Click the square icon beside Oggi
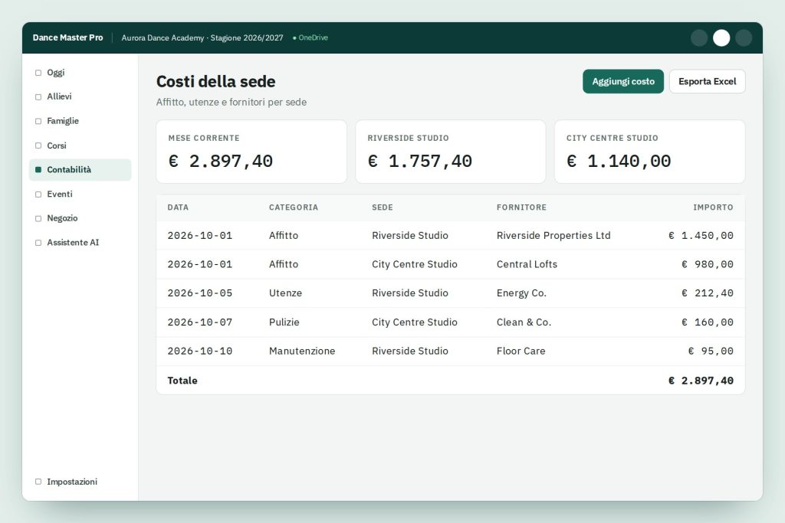Image resolution: width=785 pixels, height=523 pixels. pyautogui.click(x=38, y=73)
